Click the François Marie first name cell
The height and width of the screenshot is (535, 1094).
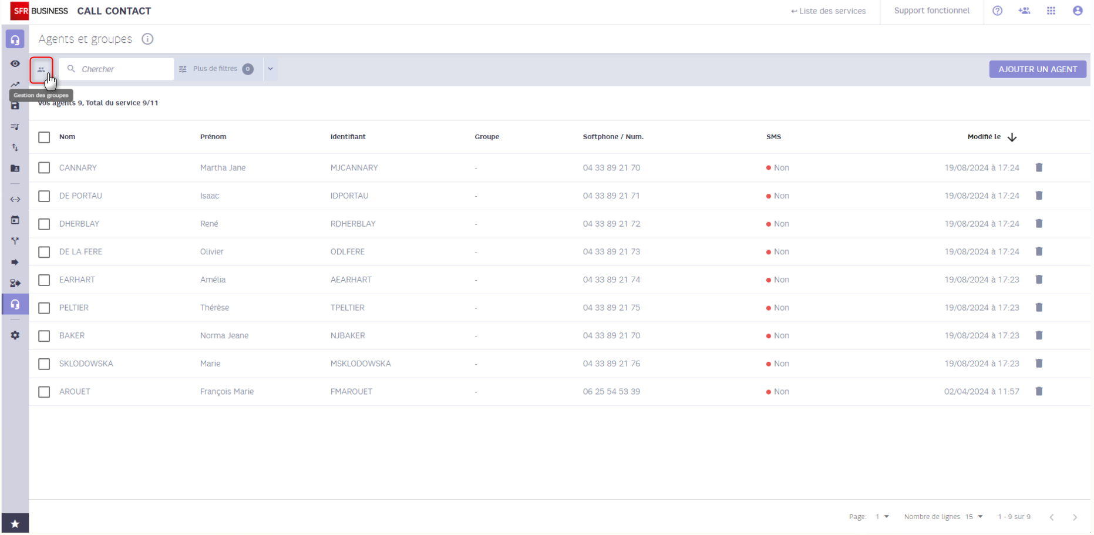tap(227, 392)
